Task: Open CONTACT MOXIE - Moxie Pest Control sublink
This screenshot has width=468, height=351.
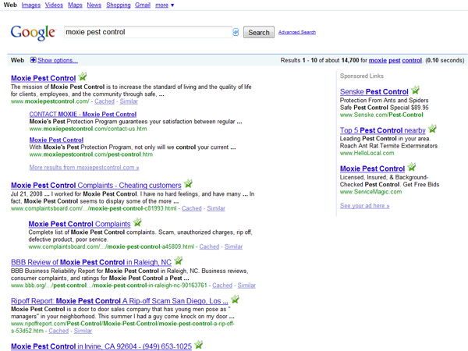Action: click(x=83, y=115)
